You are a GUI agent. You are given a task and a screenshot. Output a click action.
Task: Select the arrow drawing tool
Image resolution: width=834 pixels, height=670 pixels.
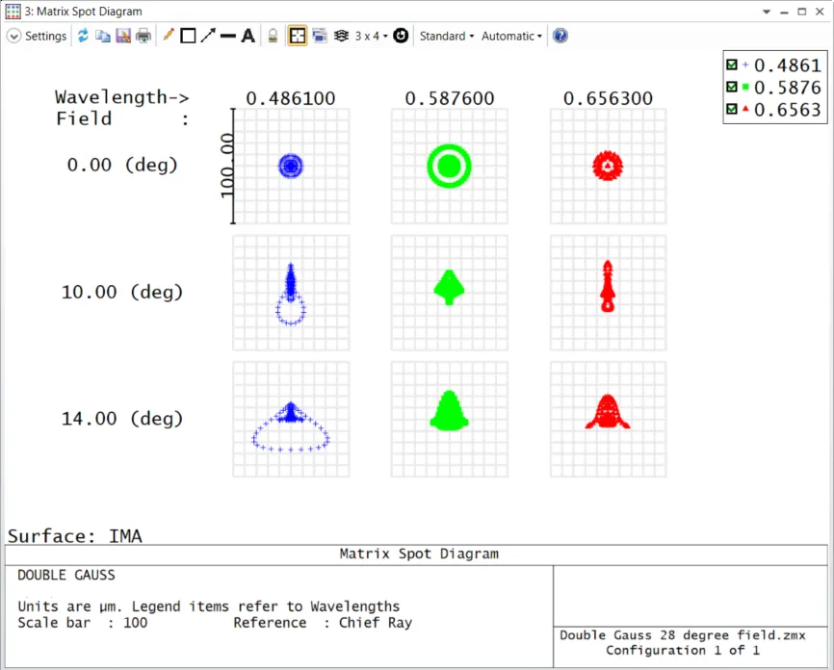207,36
